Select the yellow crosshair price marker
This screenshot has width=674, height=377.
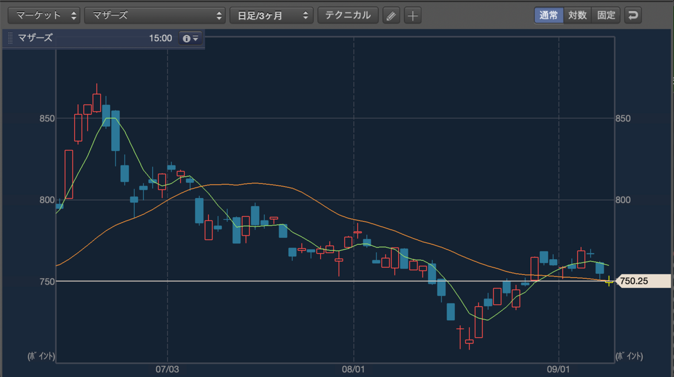(609, 281)
